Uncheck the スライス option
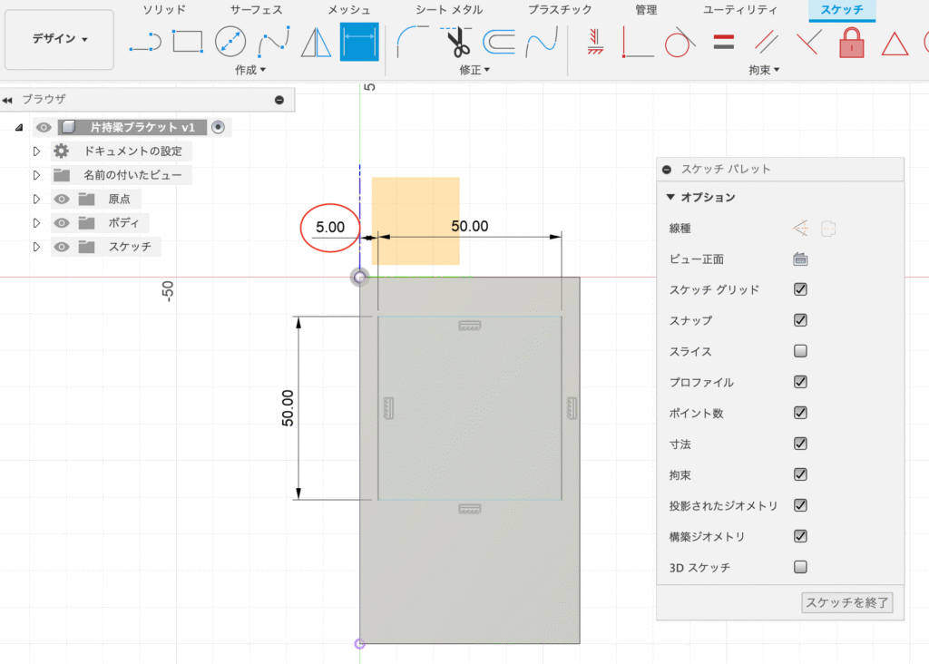This screenshot has height=664, width=929. pos(800,351)
